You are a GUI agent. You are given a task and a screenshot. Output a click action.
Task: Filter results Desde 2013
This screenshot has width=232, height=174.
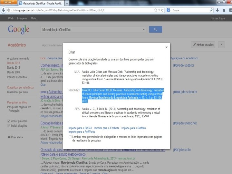tap(14, 63)
